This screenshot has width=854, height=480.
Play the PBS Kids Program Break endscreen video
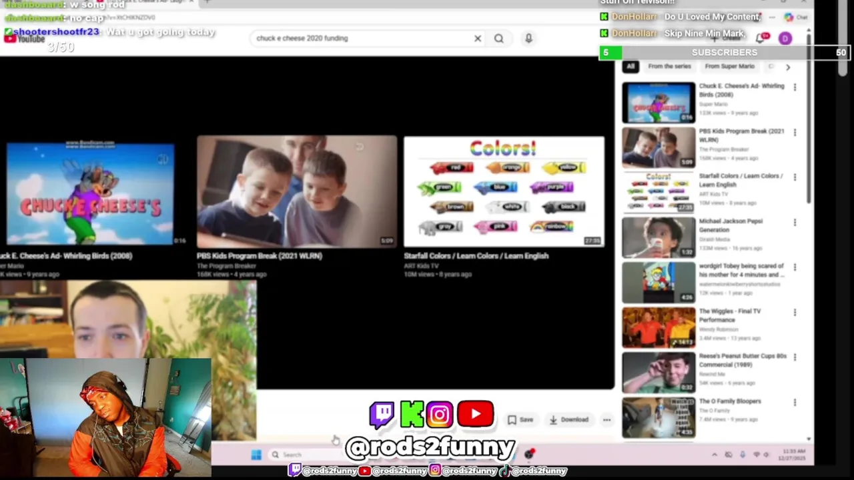coord(297,192)
